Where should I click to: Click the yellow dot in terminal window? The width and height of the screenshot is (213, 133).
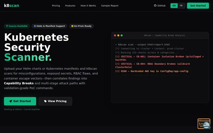[118, 35]
